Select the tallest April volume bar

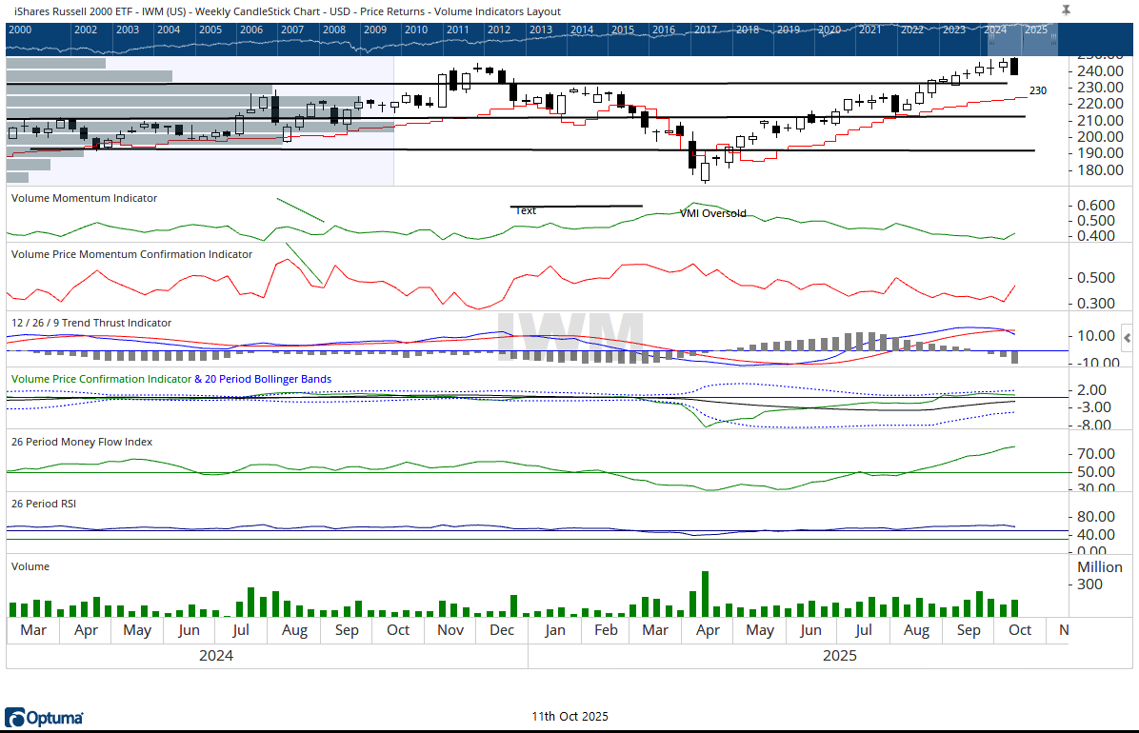pyautogui.click(x=706, y=594)
